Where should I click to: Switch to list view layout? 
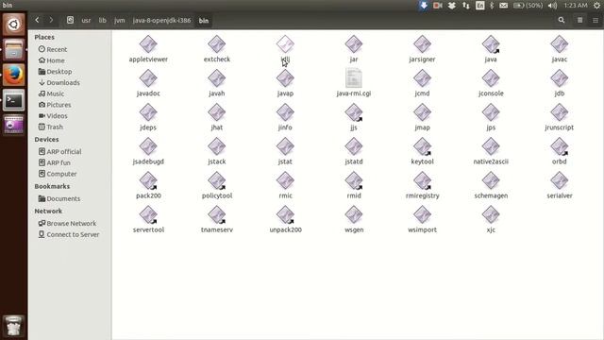tap(579, 20)
